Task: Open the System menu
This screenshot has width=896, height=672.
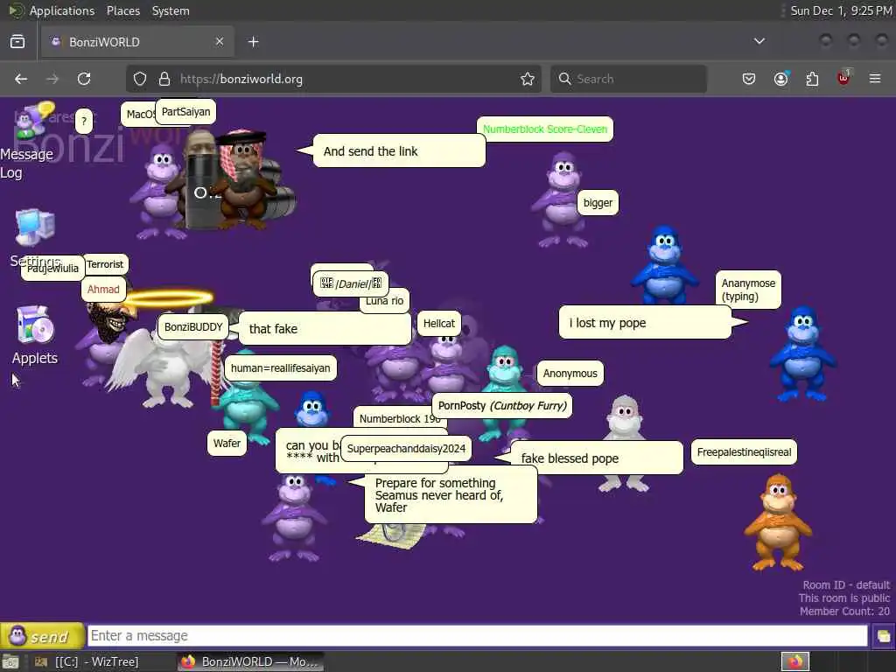Action: [171, 10]
